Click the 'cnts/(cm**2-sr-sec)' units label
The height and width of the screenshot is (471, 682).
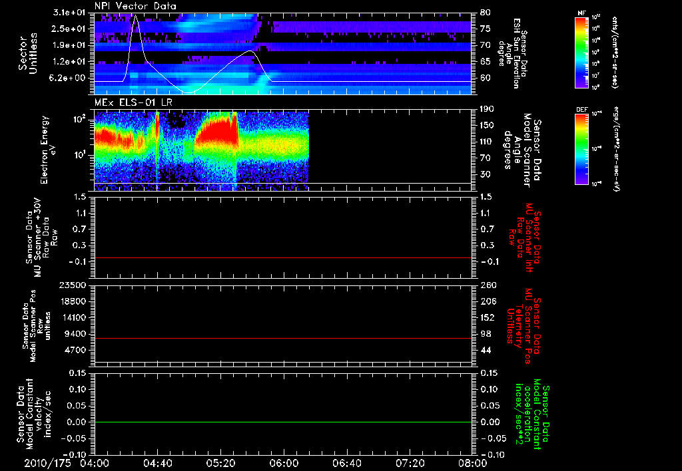(x=615, y=53)
